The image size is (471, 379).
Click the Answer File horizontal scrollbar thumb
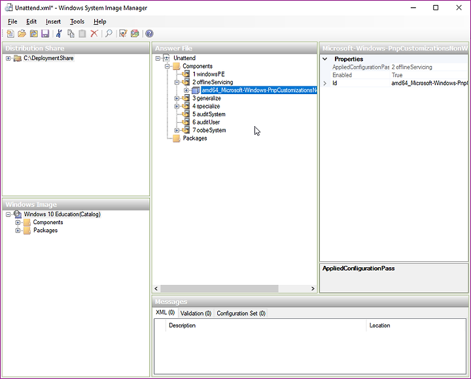[x=219, y=288]
